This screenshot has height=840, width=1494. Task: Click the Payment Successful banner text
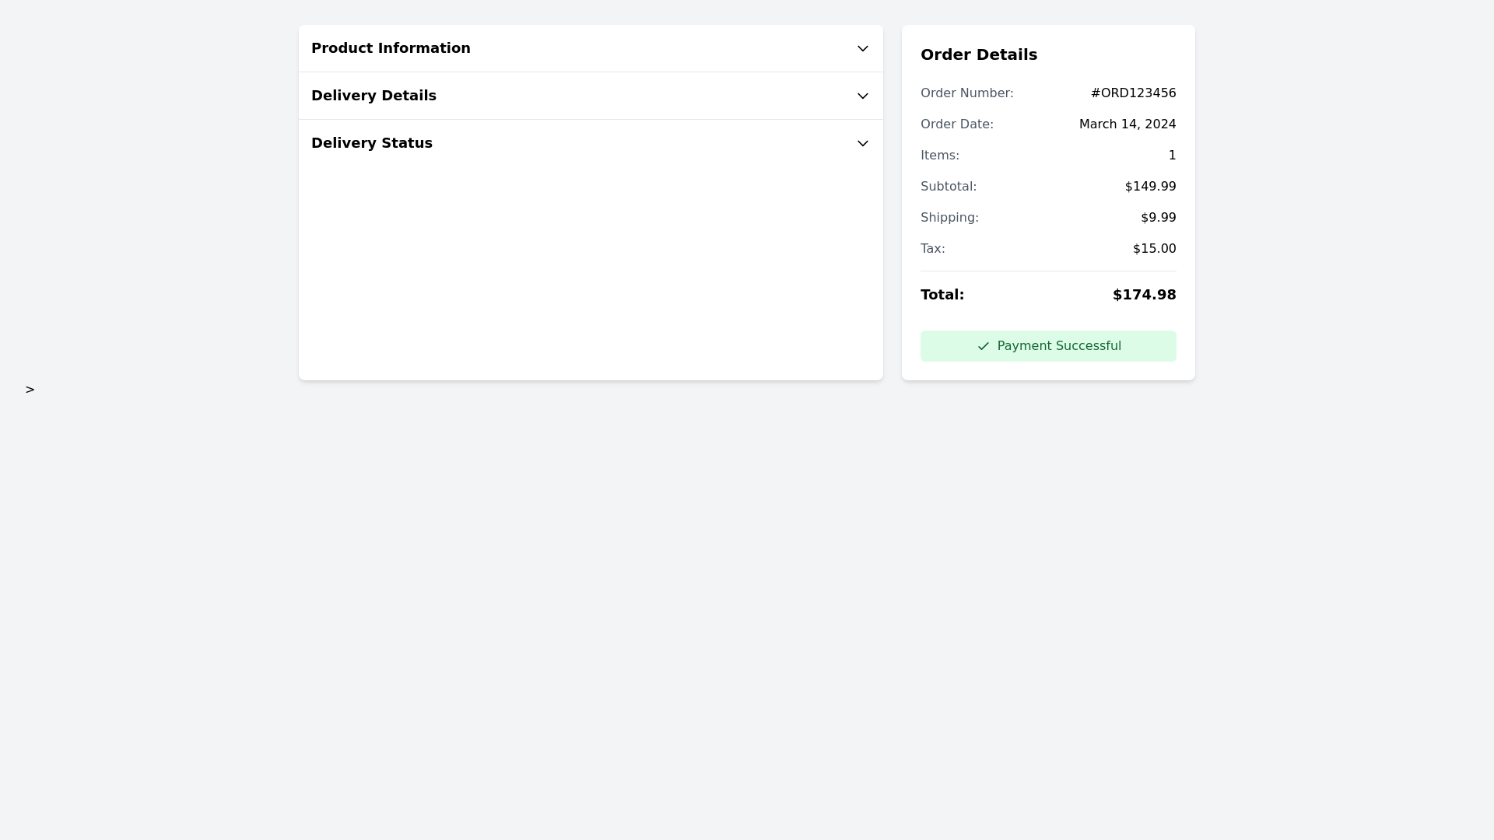coord(1058,346)
